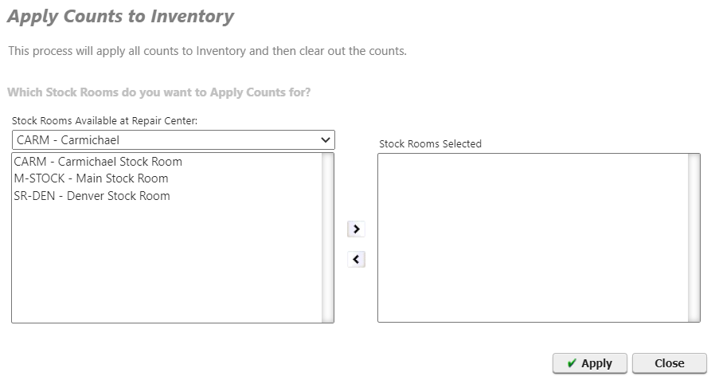Click the Carmichael text in the repair center field
The width and height of the screenshot is (715, 384).
click(90, 140)
